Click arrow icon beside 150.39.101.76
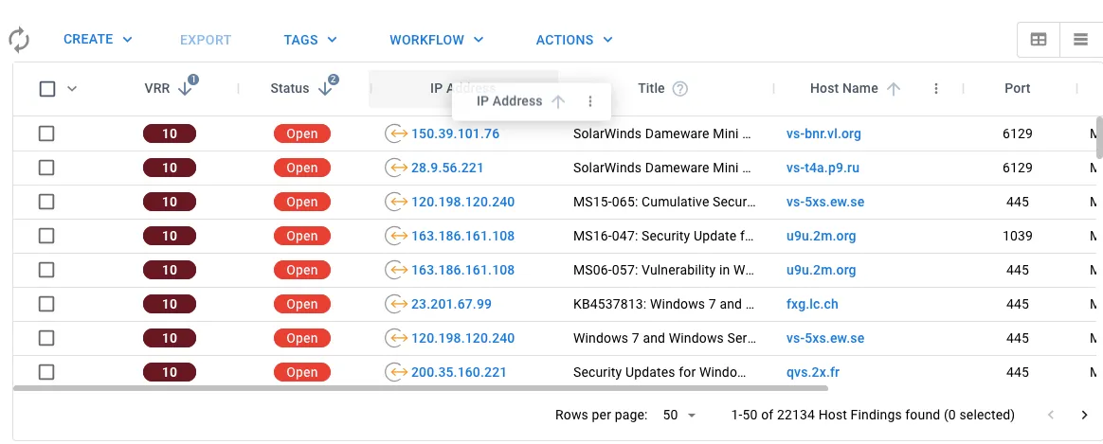 [396, 133]
